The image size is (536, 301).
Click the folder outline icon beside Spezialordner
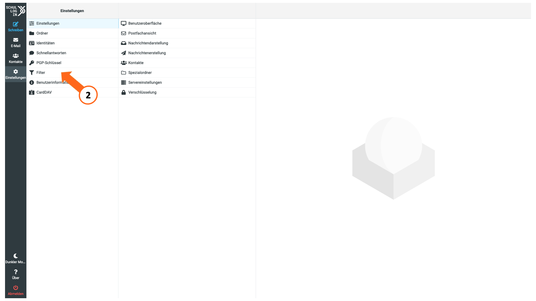124,73
